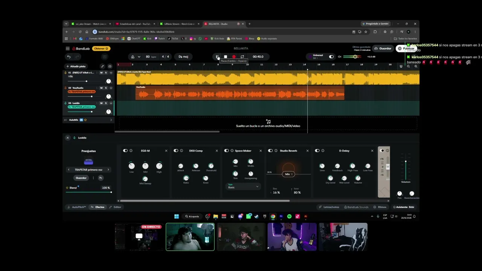The height and width of the screenshot is (271, 482).
Task: Open the Chrome tab search dropdown
Action: tap(66, 24)
